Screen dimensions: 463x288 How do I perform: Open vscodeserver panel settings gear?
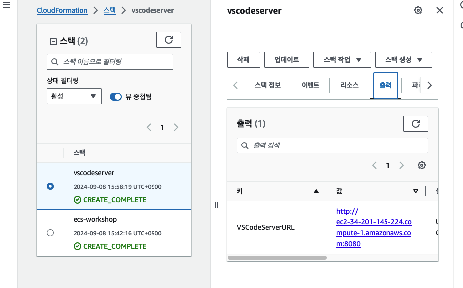tap(418, 10)
